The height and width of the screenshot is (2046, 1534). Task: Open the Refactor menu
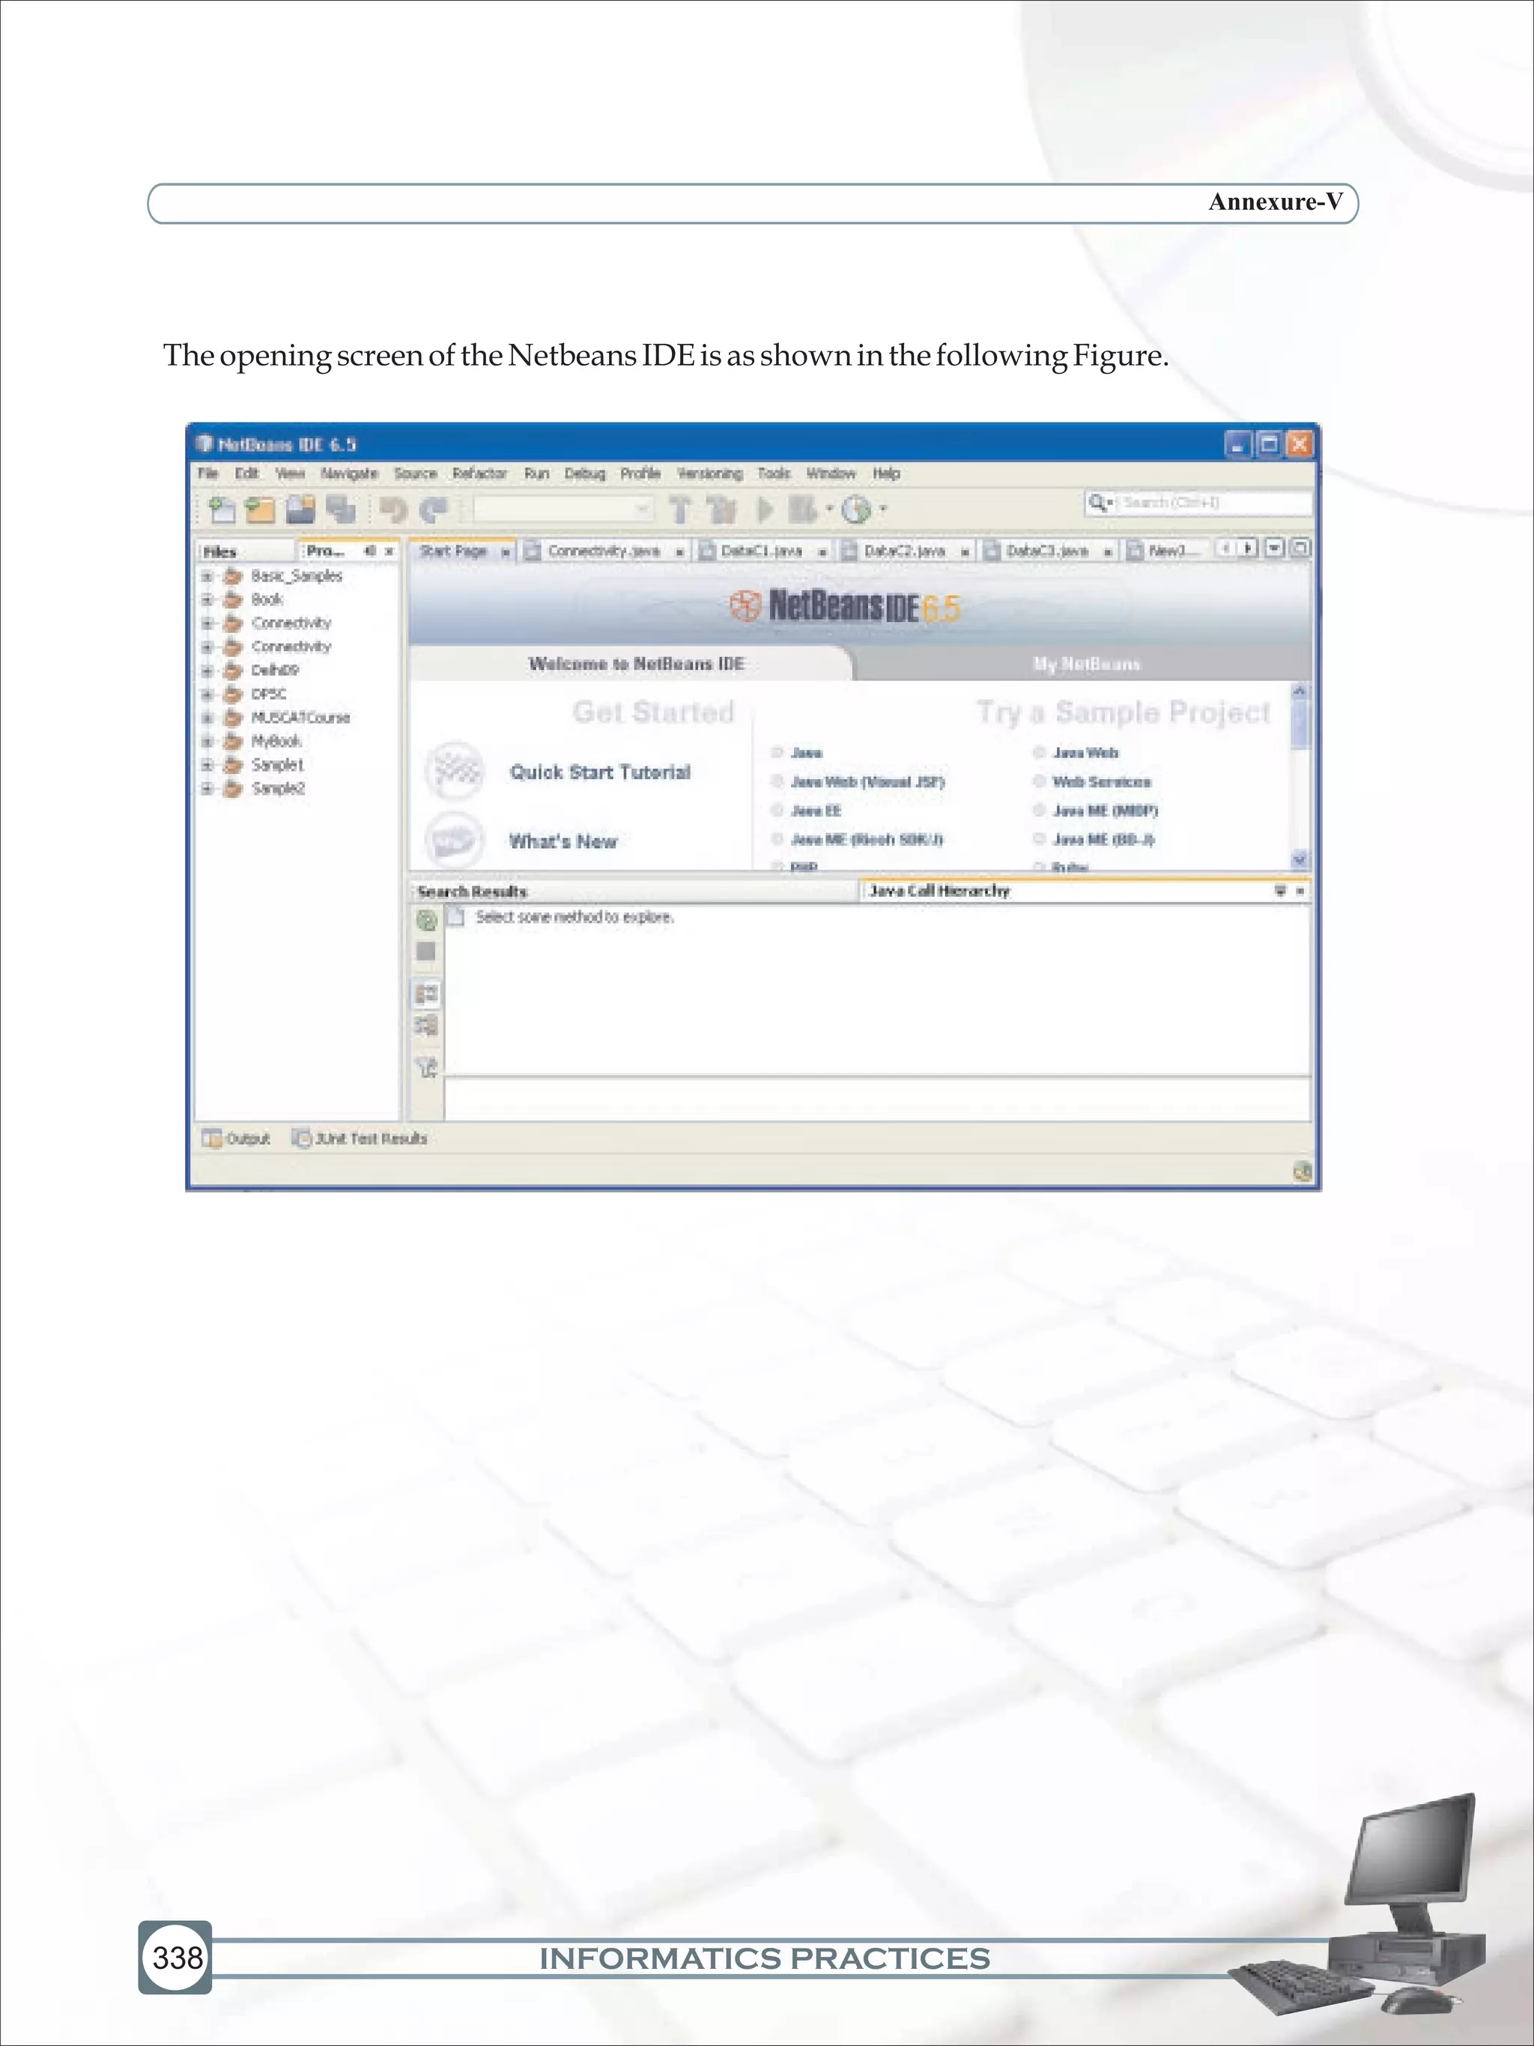[479, 473]
